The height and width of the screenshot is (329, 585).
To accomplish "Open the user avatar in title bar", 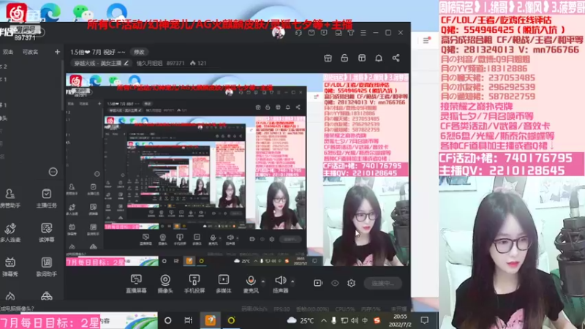I will (279, 33).
